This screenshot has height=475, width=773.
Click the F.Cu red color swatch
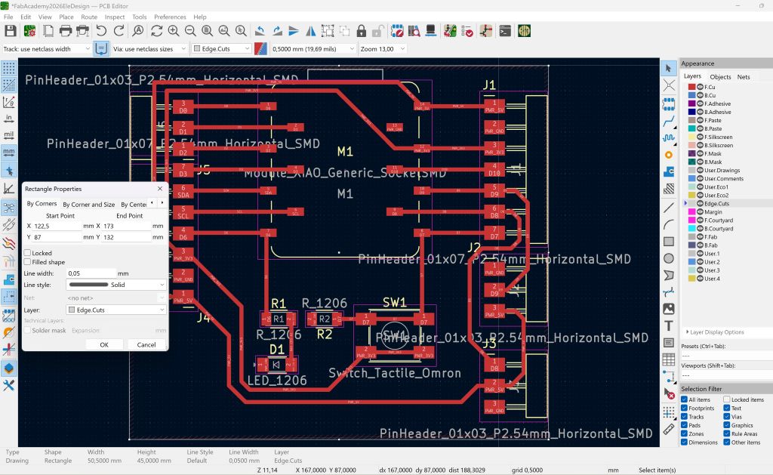691,87
